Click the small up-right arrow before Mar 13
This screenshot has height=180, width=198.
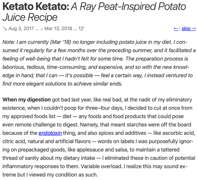[41, 29]
